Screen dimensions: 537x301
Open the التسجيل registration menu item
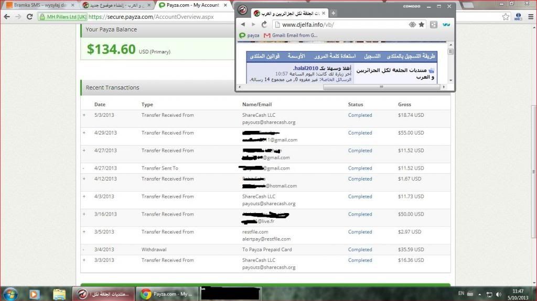(x=372, y=56)
